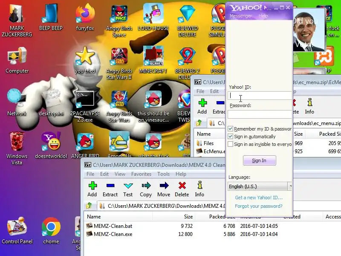341x256 pixels.
Task: Open Messenger menu in Yahoo window
Action: tap(241, 16)
